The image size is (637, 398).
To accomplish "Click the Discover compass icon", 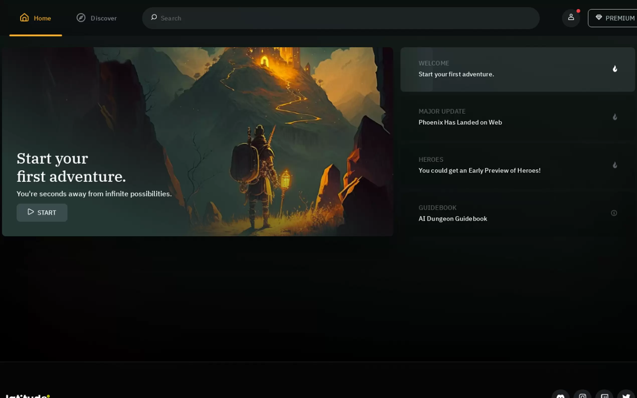I will pos(81,18).
